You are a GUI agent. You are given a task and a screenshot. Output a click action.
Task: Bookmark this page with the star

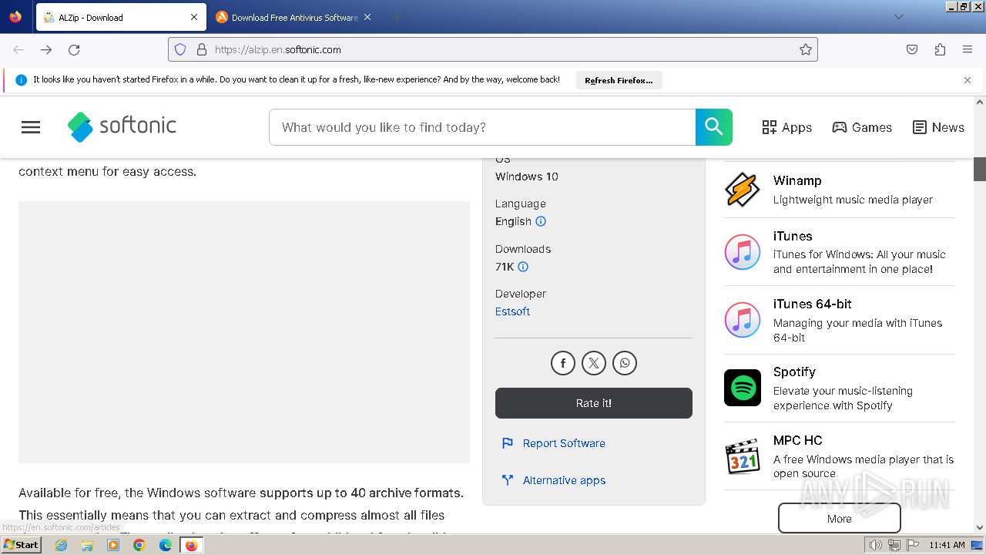click(806, 49)
